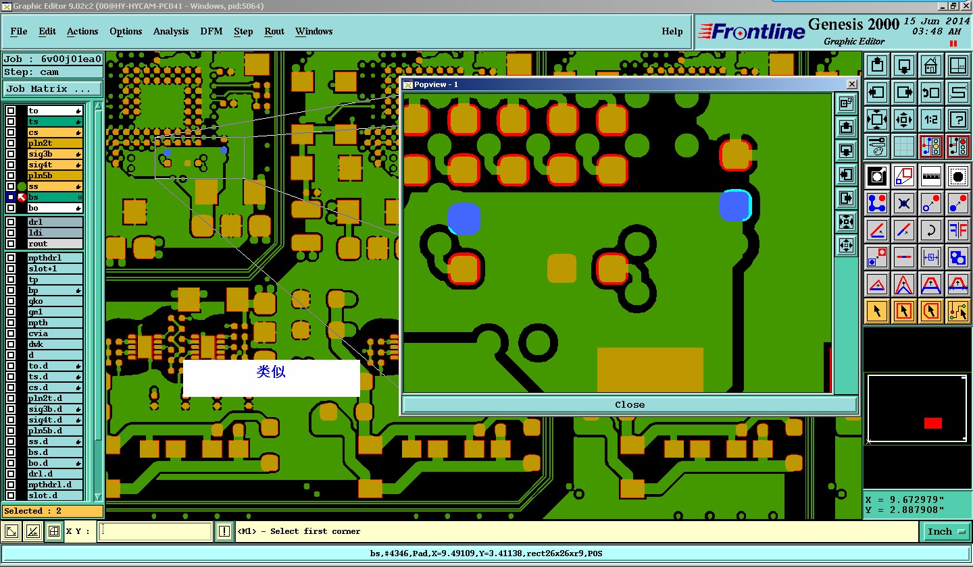Click the gray color swatch of layer ldi
The width and height of the screenshot is (973, 567).
coord(55,233)
